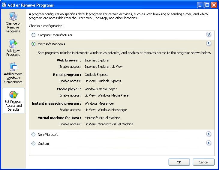Click the Virtual machine for Java heading
The image size is (219, 170).
[x=59, y=118]
